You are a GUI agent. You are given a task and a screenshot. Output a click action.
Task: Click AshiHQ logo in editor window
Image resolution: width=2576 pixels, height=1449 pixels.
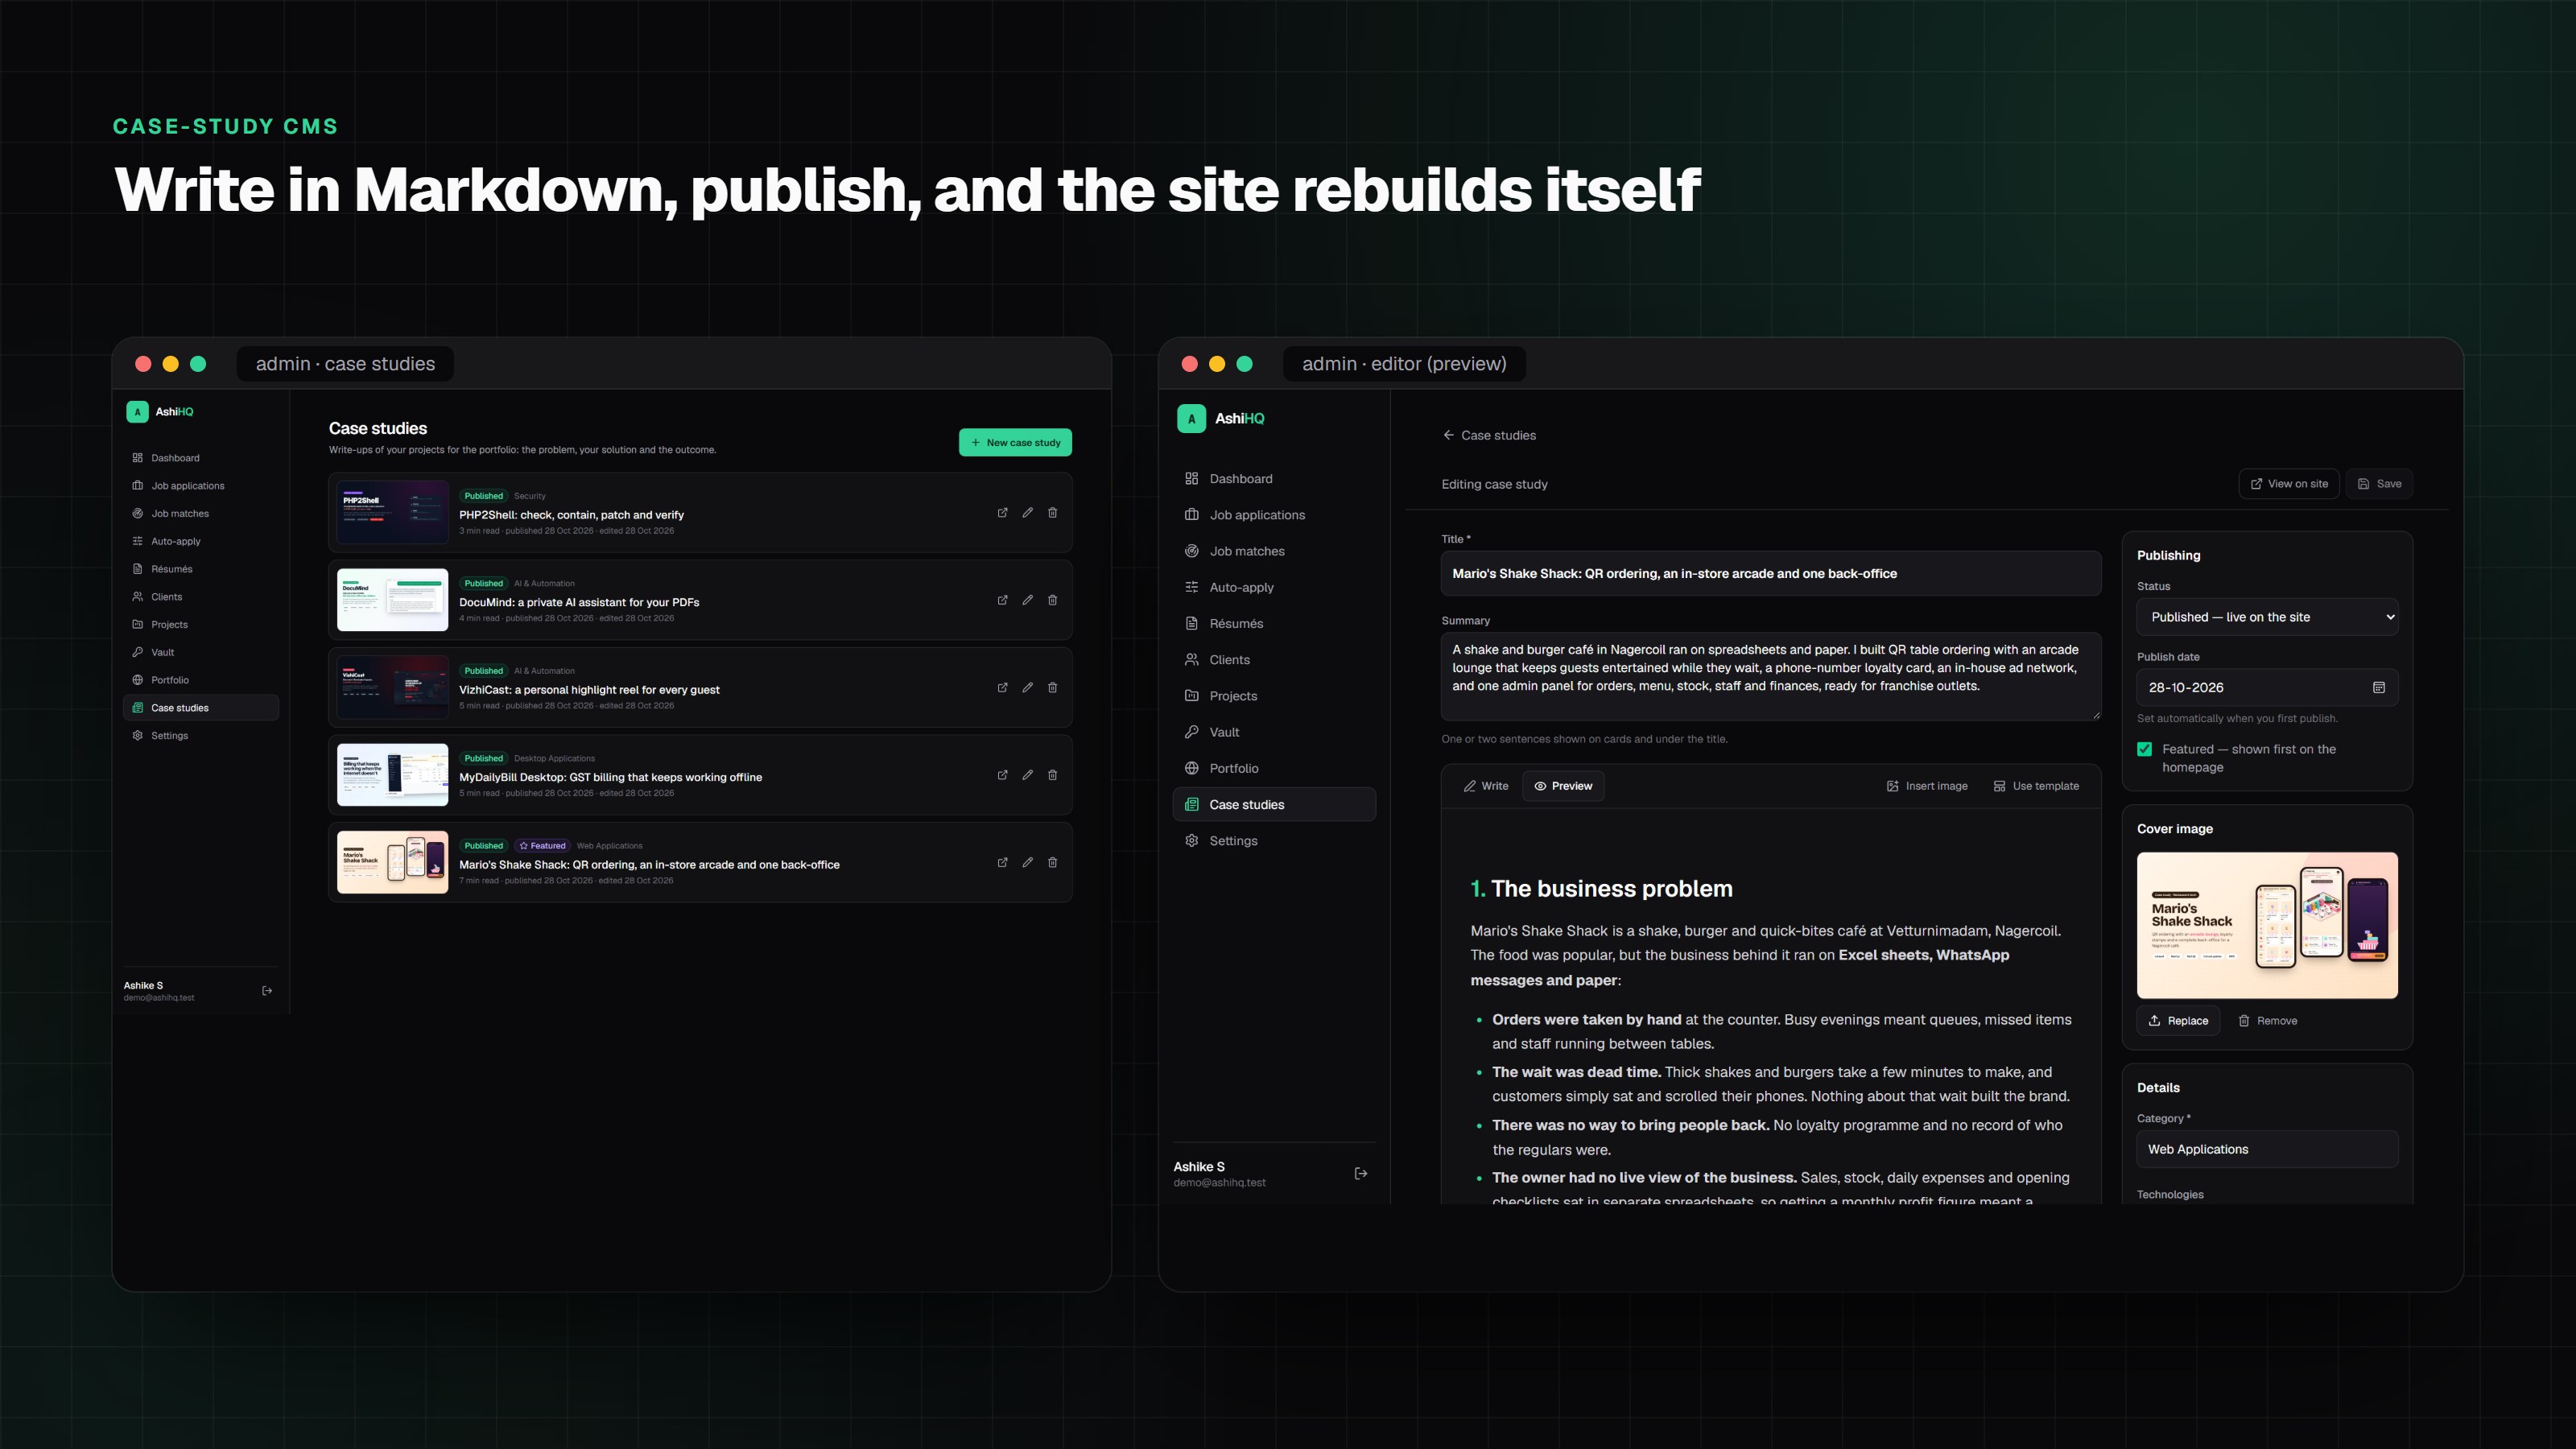point(1221,419)
